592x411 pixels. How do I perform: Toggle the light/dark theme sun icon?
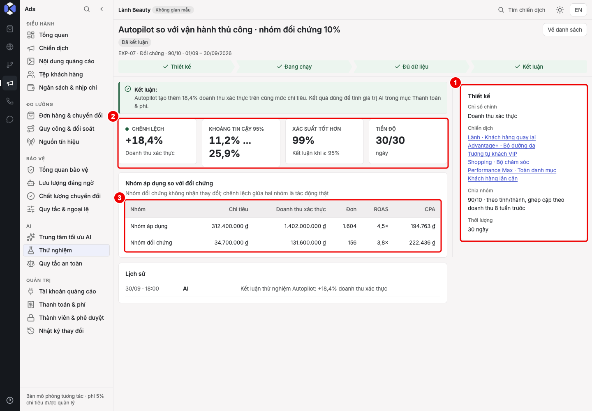560,10
